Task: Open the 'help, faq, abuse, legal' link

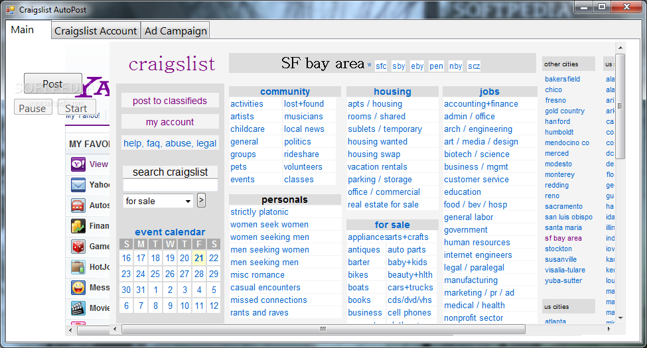Action: pyautogui.click(x=170, y=143)
